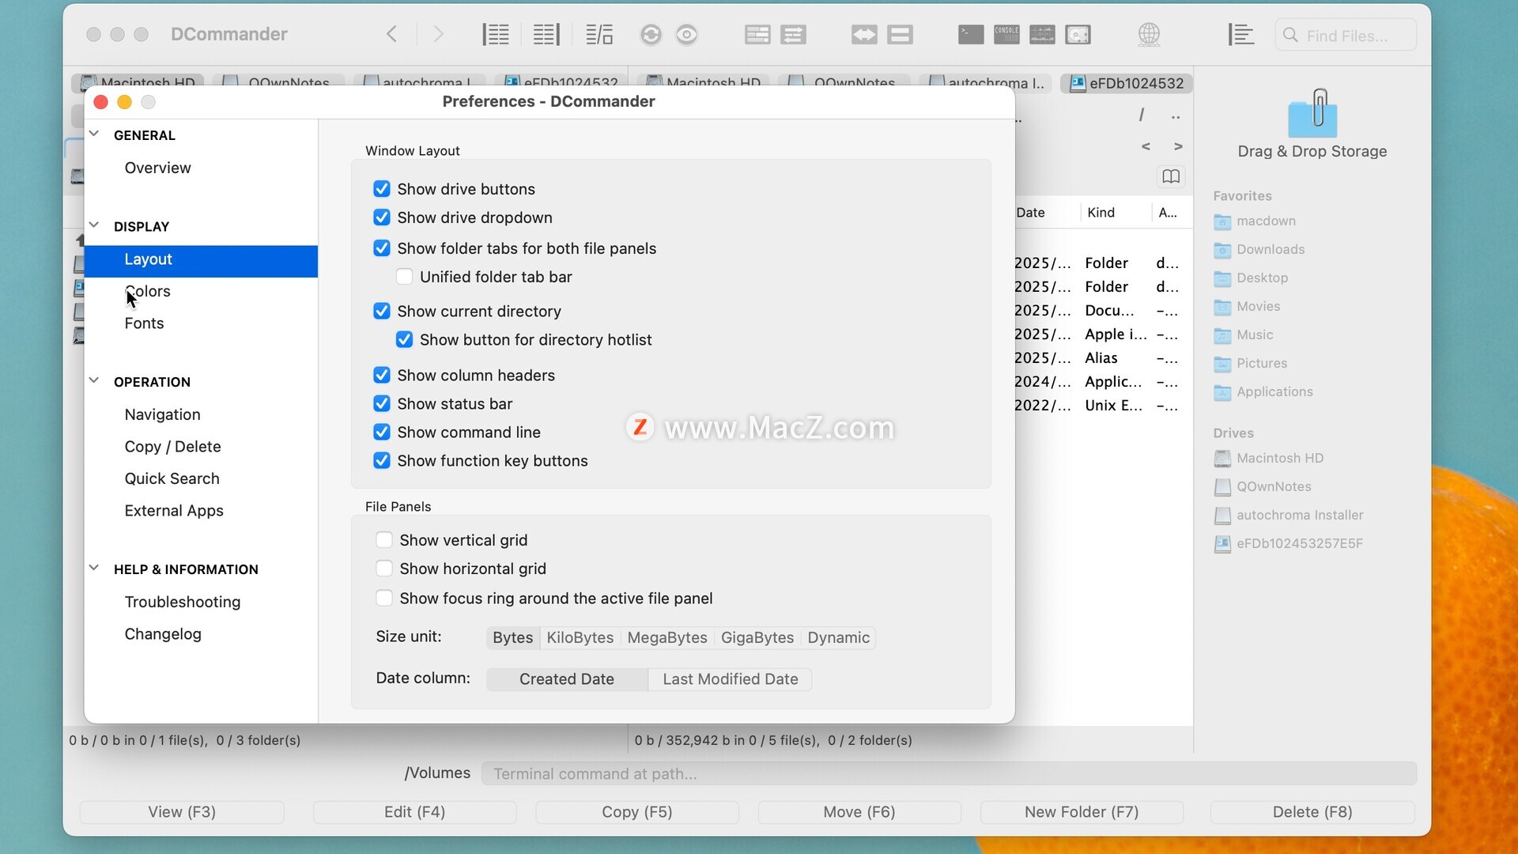Enable Unified folder tab bar
This screenshot has width=1518, height=854.
[404, 277]
